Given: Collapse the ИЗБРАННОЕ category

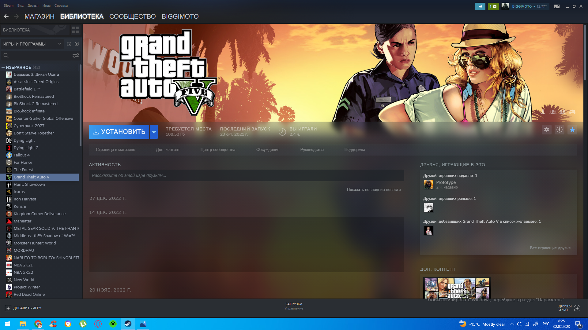Looking at the screenshot, I should [3, 68].
